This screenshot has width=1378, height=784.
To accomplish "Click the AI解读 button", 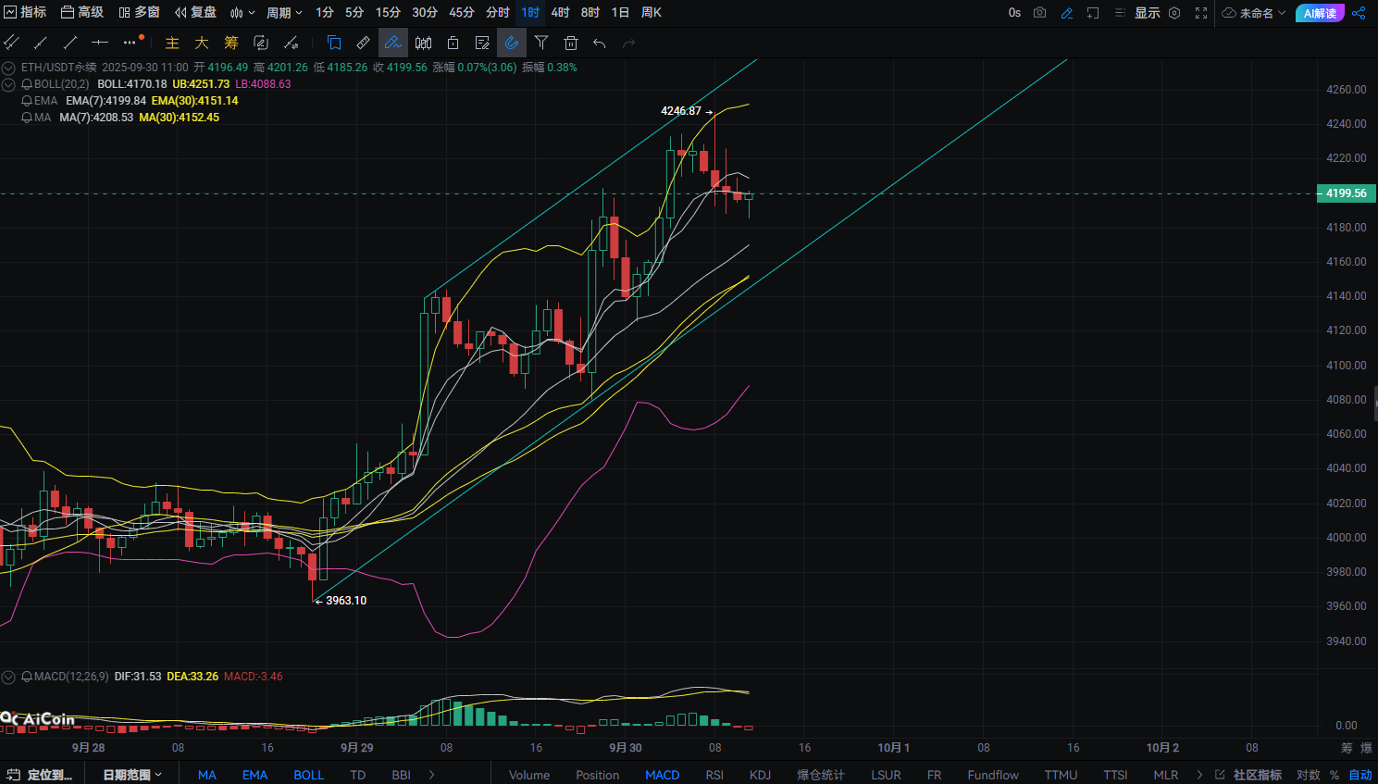I will (x=1320, y=13).
